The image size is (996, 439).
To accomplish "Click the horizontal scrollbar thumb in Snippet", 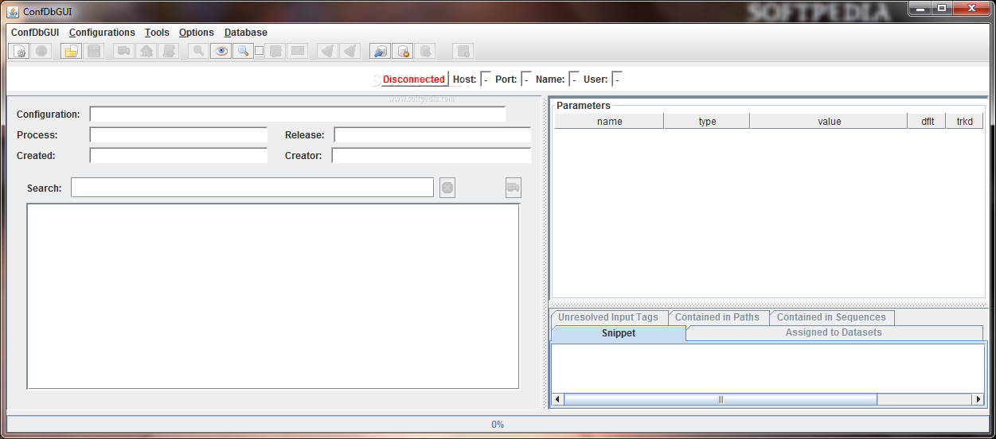I will (x=721, y=399).
